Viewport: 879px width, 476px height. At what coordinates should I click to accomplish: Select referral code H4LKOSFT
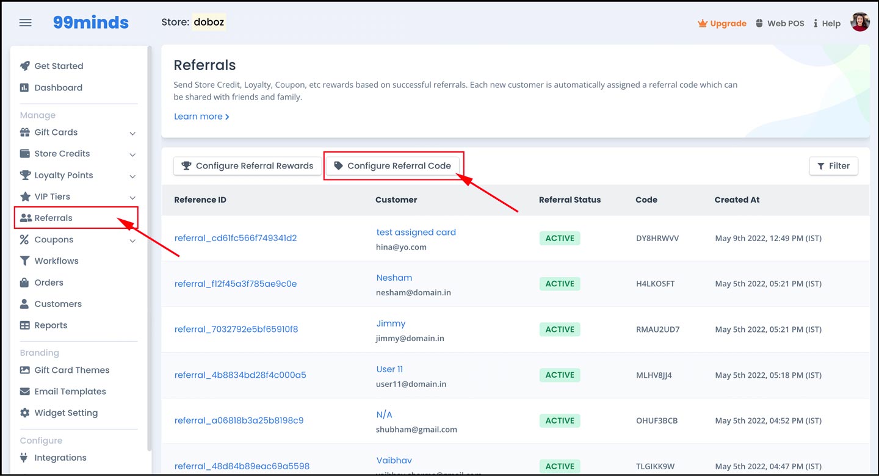point(656,284)
